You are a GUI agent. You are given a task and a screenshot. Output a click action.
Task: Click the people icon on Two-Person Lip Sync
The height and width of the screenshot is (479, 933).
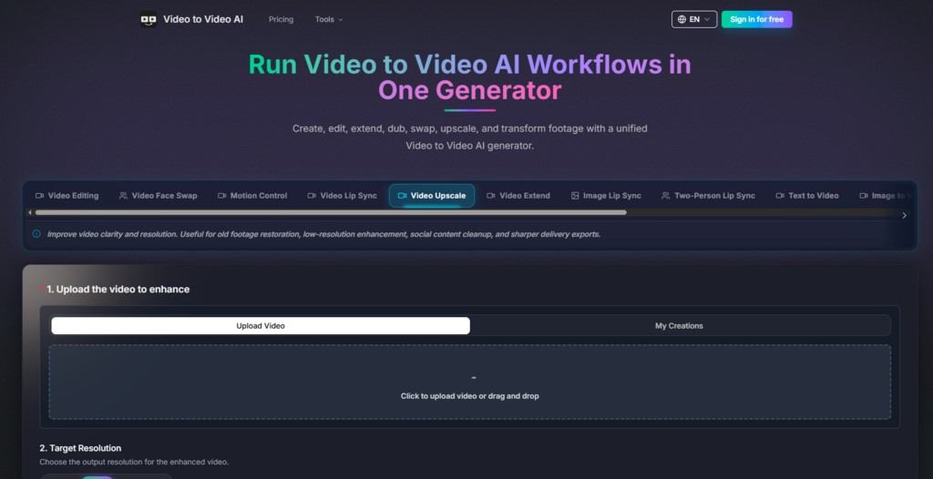point(666,196)
